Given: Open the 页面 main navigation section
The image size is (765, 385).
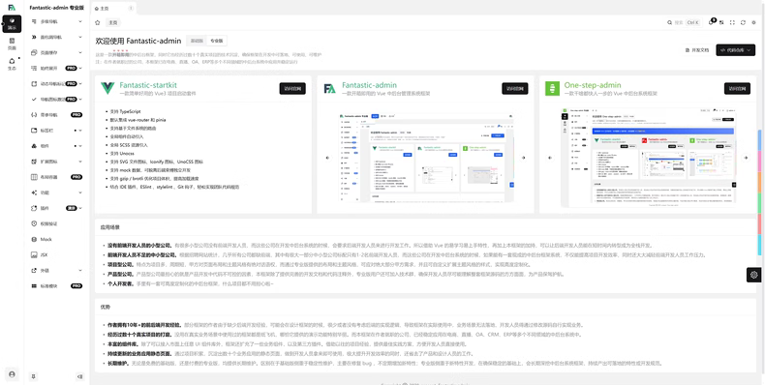Looking at the screenshot, I should [x=12, y=44].
